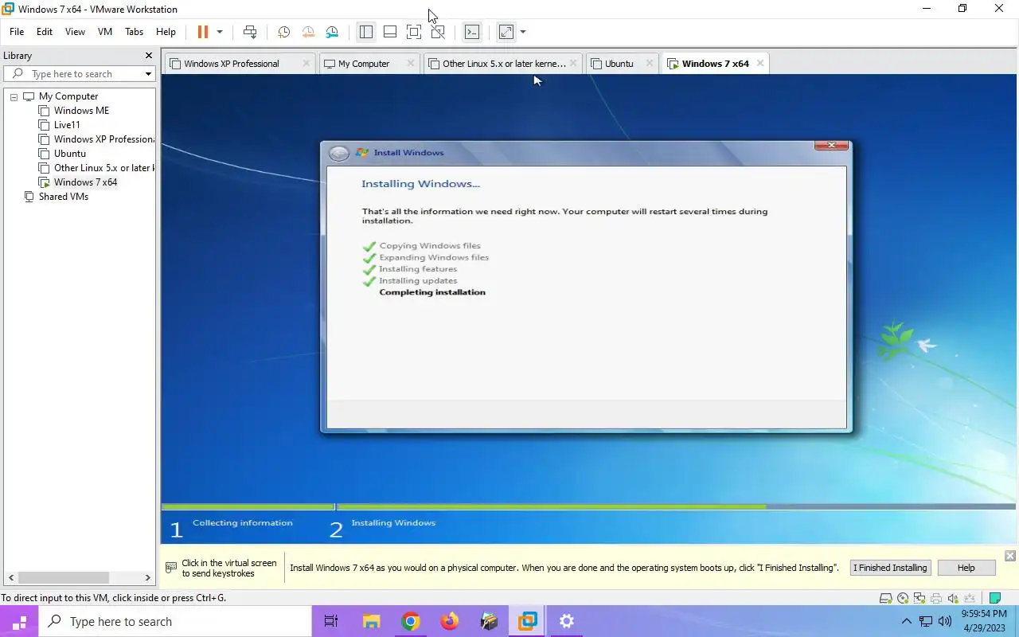Image resolution: width=1019 pixels, height=637 pixels.
Task: Click the hard disk device status icon
Action: [x=885, y=599]
